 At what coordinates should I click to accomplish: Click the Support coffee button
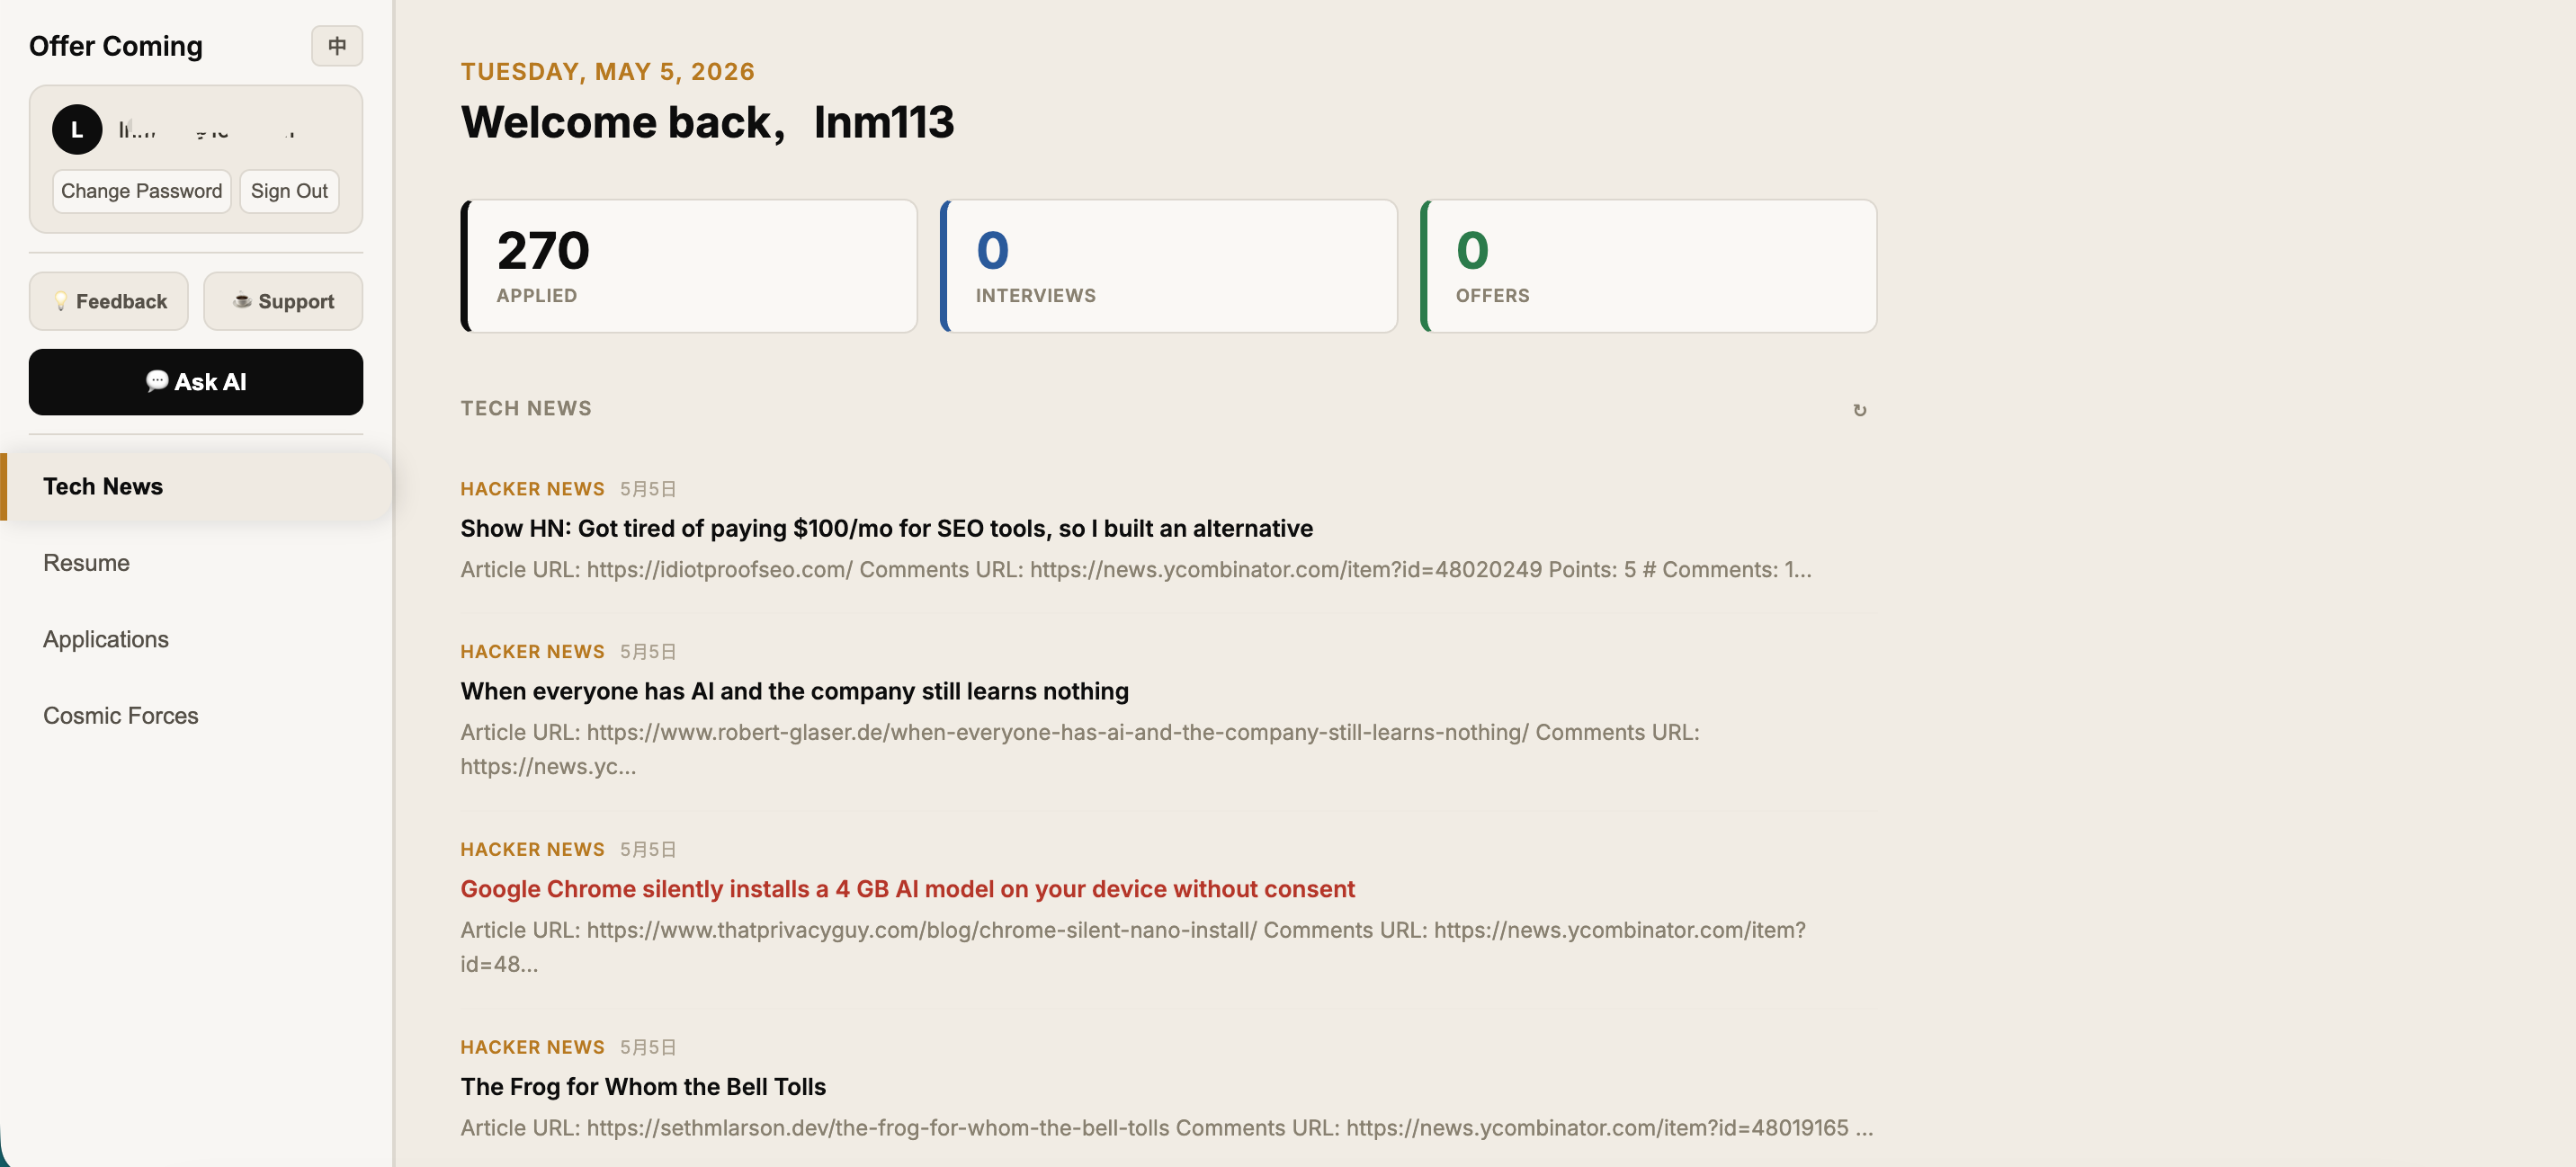[x=283, y=301]
